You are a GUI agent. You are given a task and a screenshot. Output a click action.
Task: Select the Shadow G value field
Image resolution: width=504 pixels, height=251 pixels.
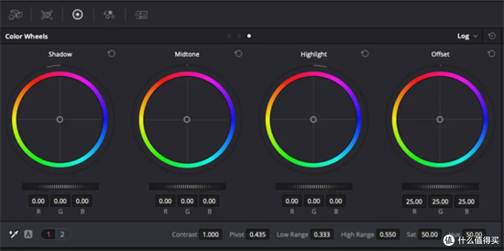tap(60, 201)
